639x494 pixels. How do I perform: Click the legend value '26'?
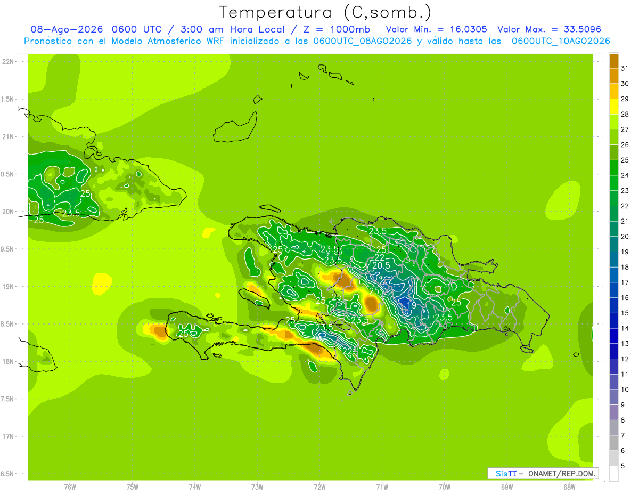tap(625, 145)
